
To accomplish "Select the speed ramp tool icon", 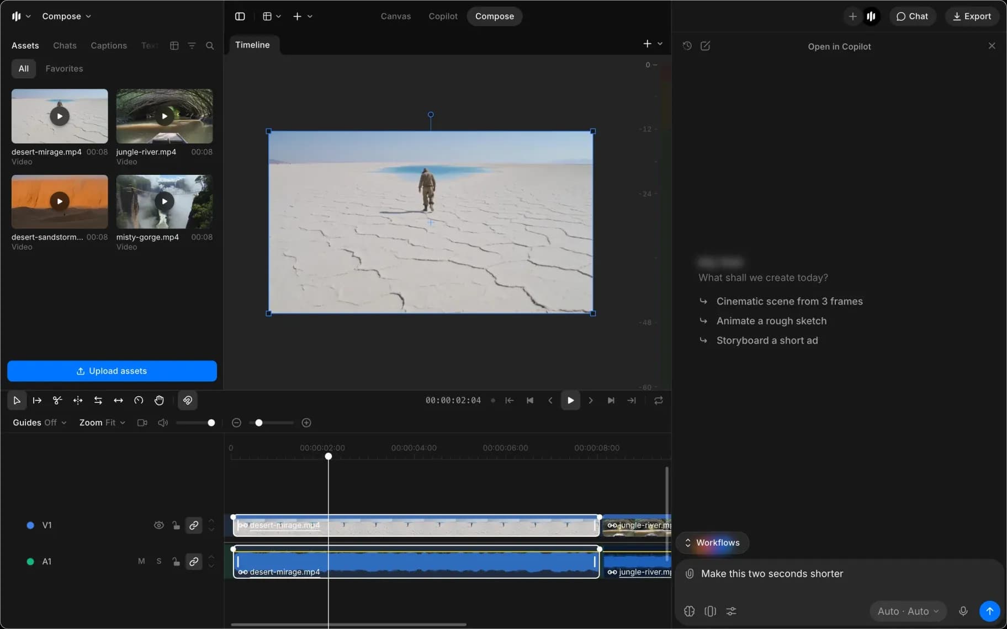I will pos(139,401).
